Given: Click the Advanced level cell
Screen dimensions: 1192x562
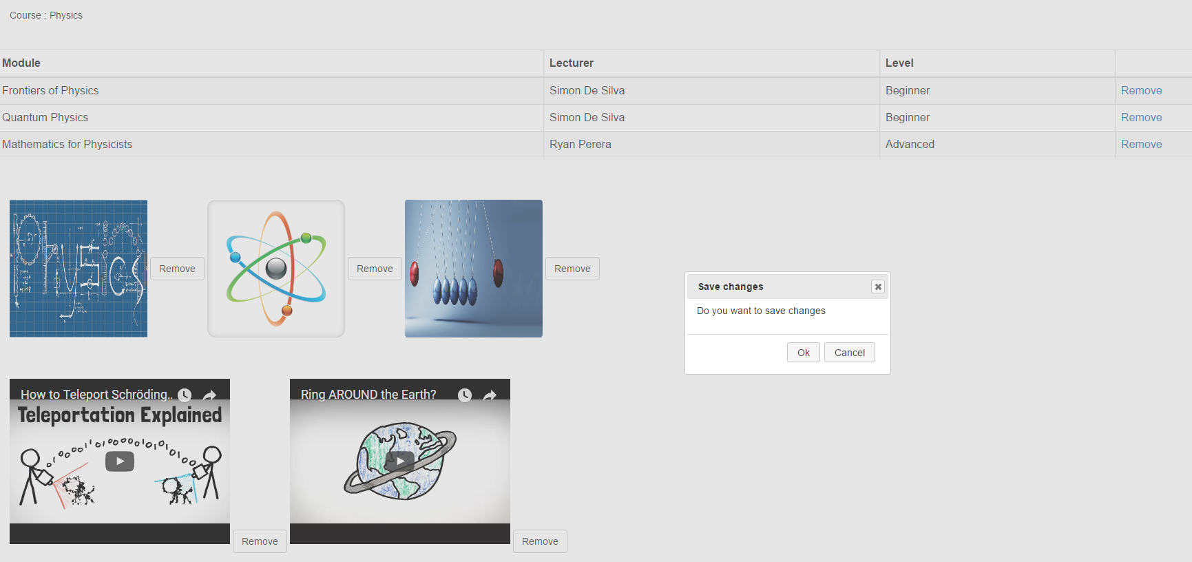Looking at the screenshot, I should (x=997, y=144).
